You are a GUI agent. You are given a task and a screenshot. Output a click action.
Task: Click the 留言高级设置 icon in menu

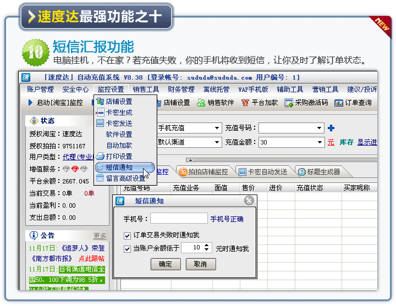click(x=100, y=178)
